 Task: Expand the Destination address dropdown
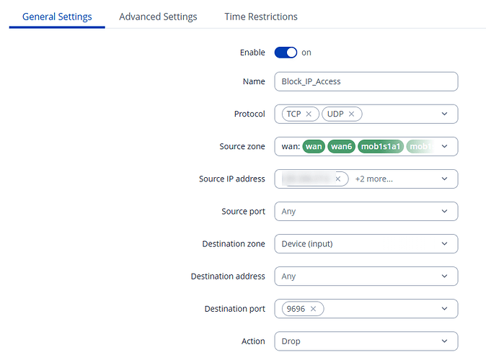tap(443, 276)
